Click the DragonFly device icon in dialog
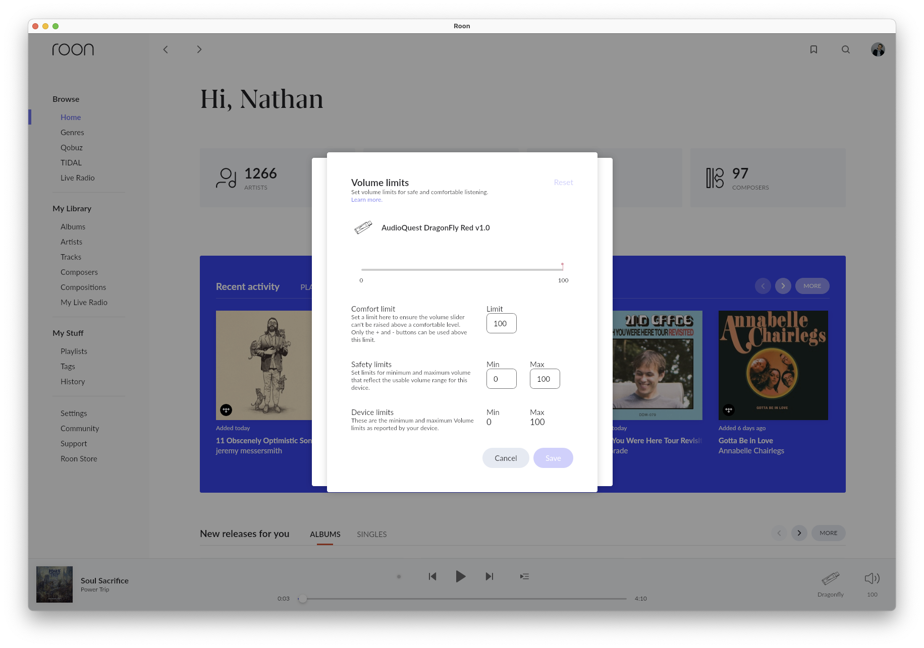924x648 pixels. click(363, 227)
